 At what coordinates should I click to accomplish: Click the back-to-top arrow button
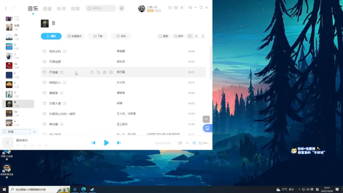click(206, 119)
